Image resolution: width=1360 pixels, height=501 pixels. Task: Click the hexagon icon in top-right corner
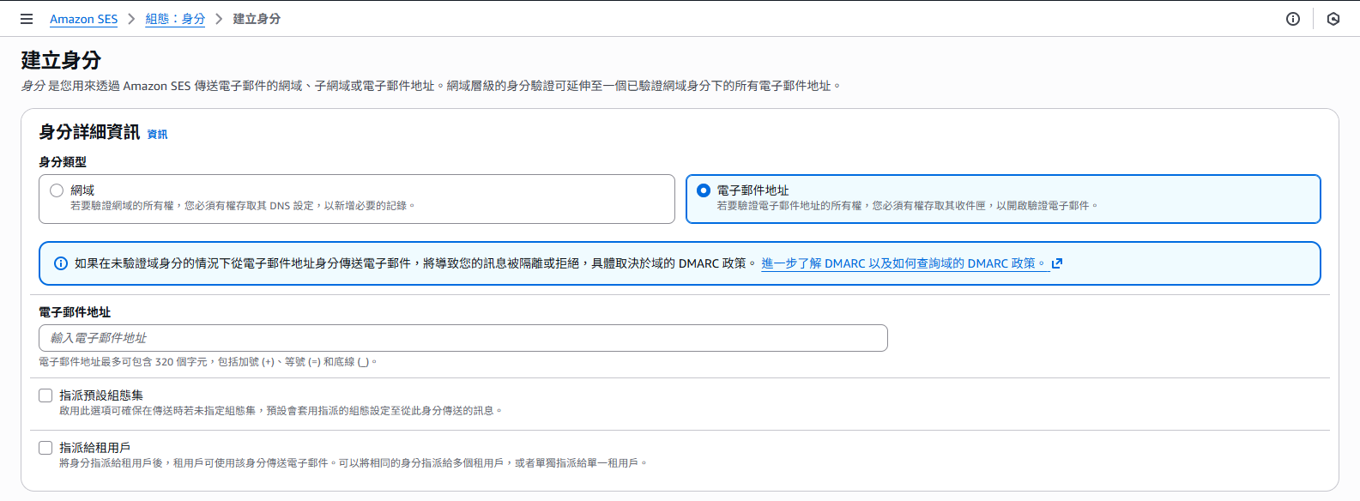tap(1333, 19)
